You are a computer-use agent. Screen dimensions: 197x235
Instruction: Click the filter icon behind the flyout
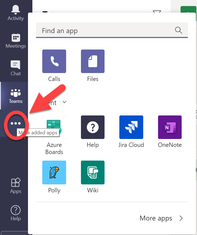(157, 11)
